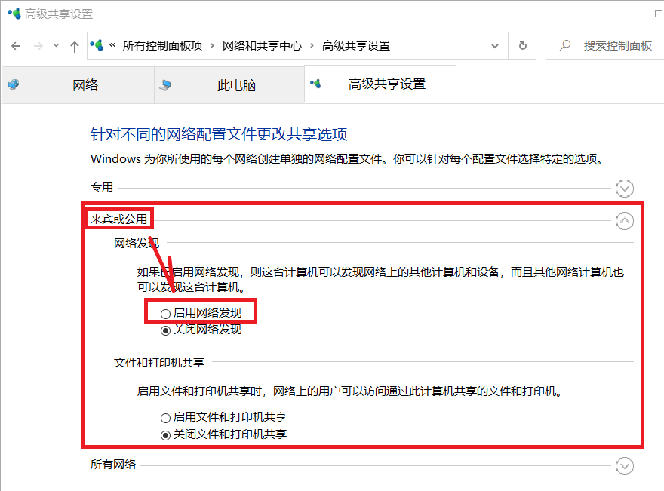Screen dimensions: 664x491
Task: Click the 专用 section label
Action: (102, 186)
